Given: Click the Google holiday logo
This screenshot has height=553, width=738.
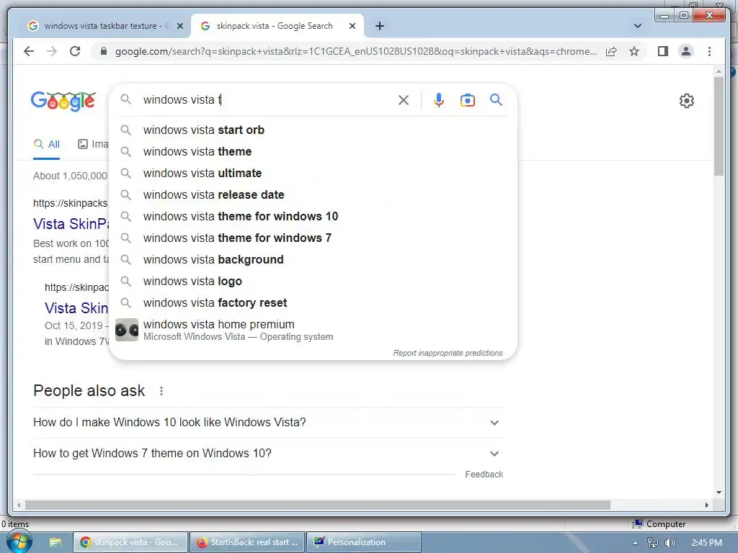Looking at the screenshot, I should point(63,101).
